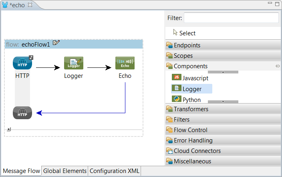
Task: Choose the Logger item in palette
Action: 192,89
